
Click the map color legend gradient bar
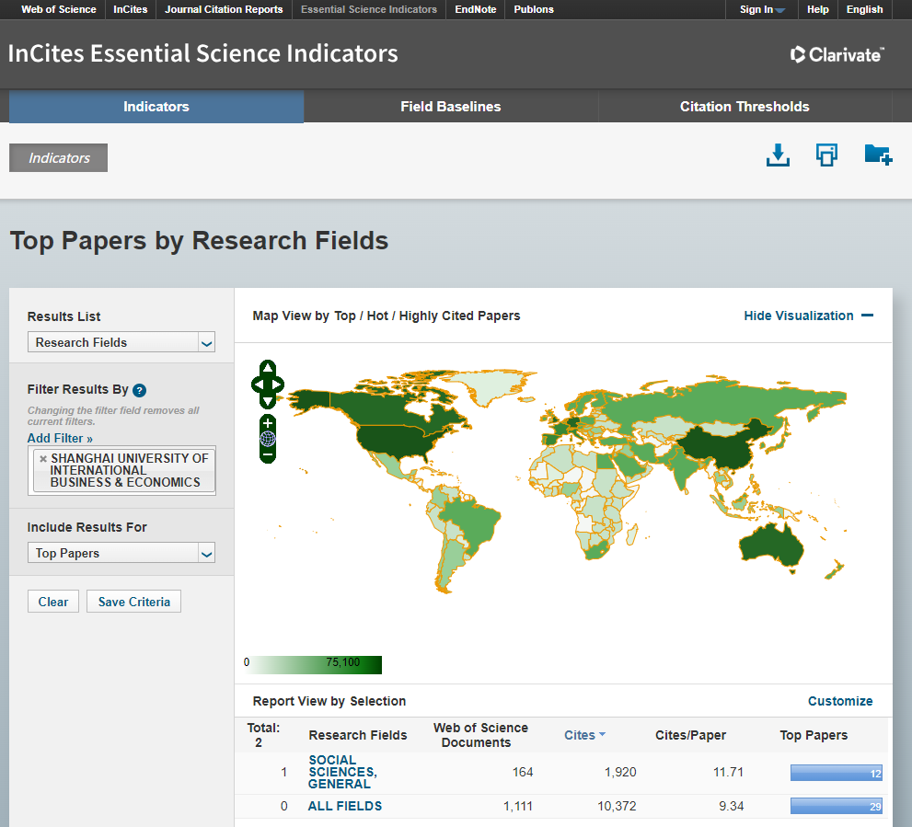315,664
